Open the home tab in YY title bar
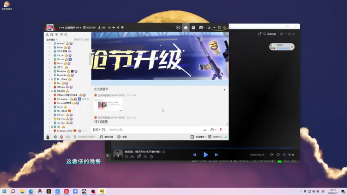 click(186, 28)
